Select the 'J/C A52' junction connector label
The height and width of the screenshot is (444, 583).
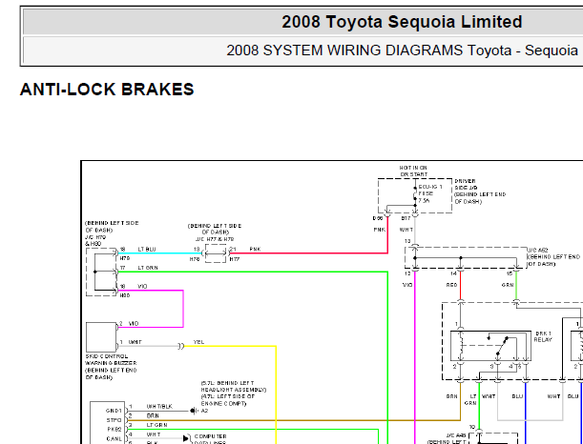click(x=537, y=251)
